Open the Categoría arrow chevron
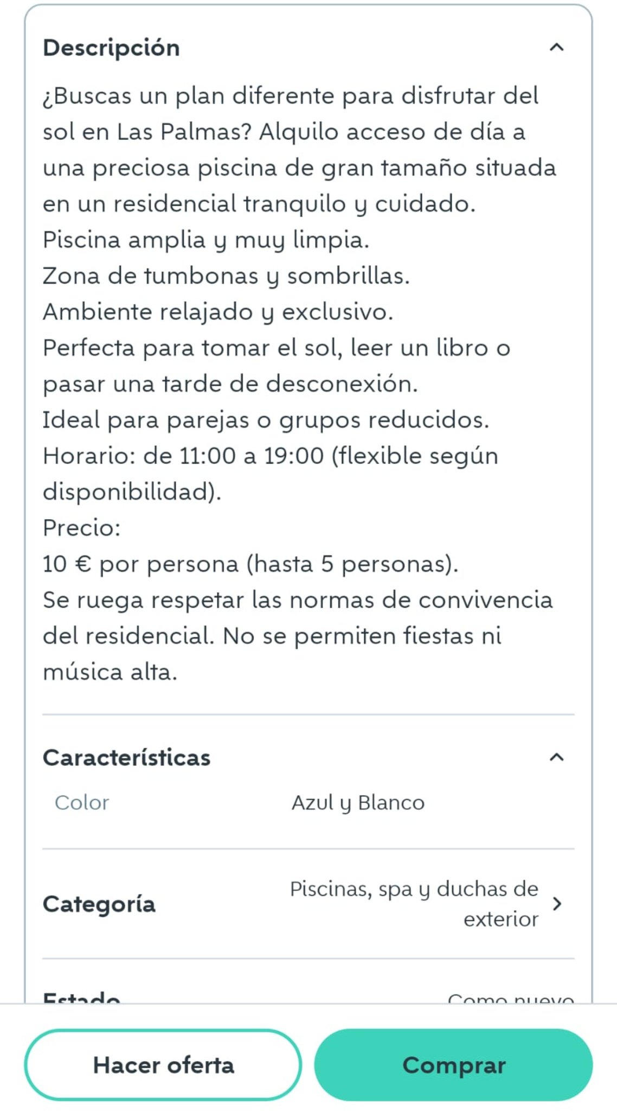 (x=557, y=904)
